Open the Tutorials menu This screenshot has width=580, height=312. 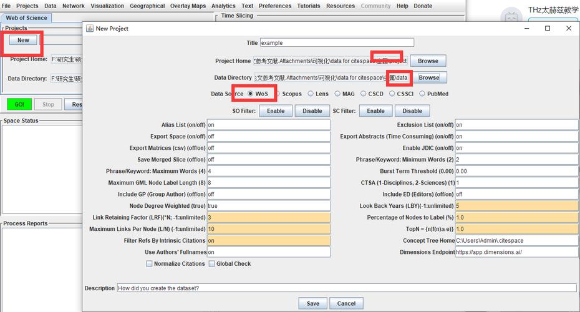point(309,6)
